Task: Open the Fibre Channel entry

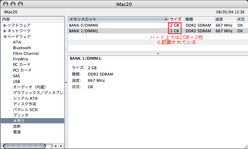Action: [26, 53]
